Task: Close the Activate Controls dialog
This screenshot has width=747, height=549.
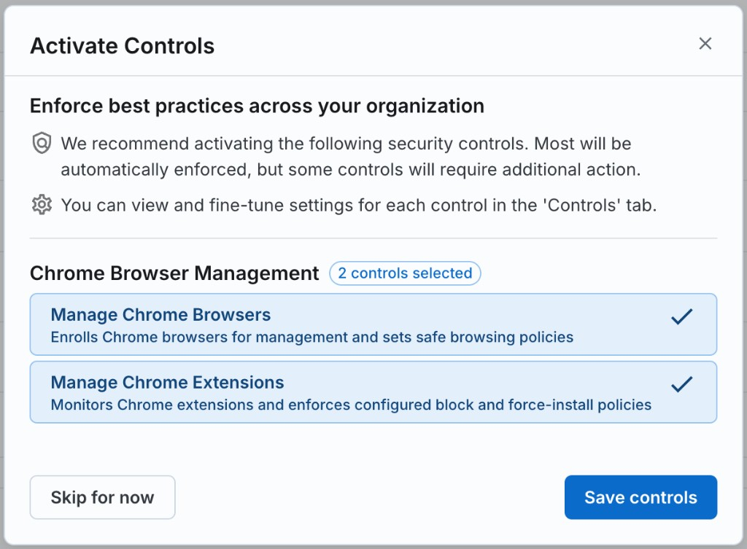Action: coord(705,43)
